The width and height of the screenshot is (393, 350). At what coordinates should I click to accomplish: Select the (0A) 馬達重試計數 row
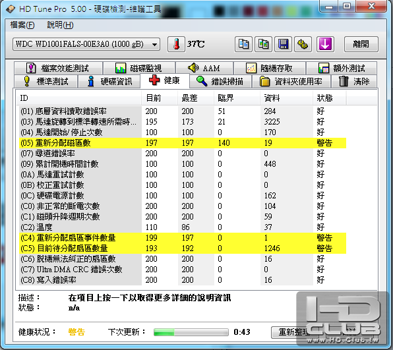click(183, 175)
